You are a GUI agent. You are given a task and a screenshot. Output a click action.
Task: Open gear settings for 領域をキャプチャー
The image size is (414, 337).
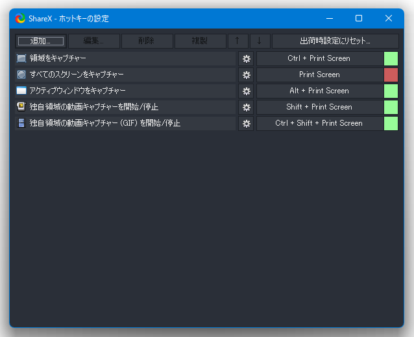[246, 59]
